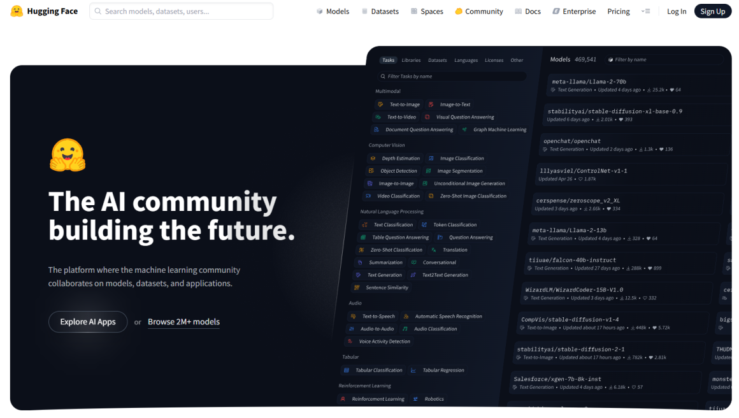Open the Models page from navbar
Viewport: 739px width, 418px height.
333,11
